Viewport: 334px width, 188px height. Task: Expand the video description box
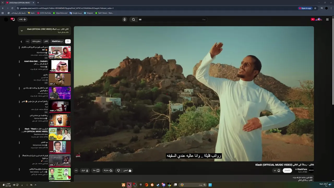pyautogui.click(x=194, y=178)
